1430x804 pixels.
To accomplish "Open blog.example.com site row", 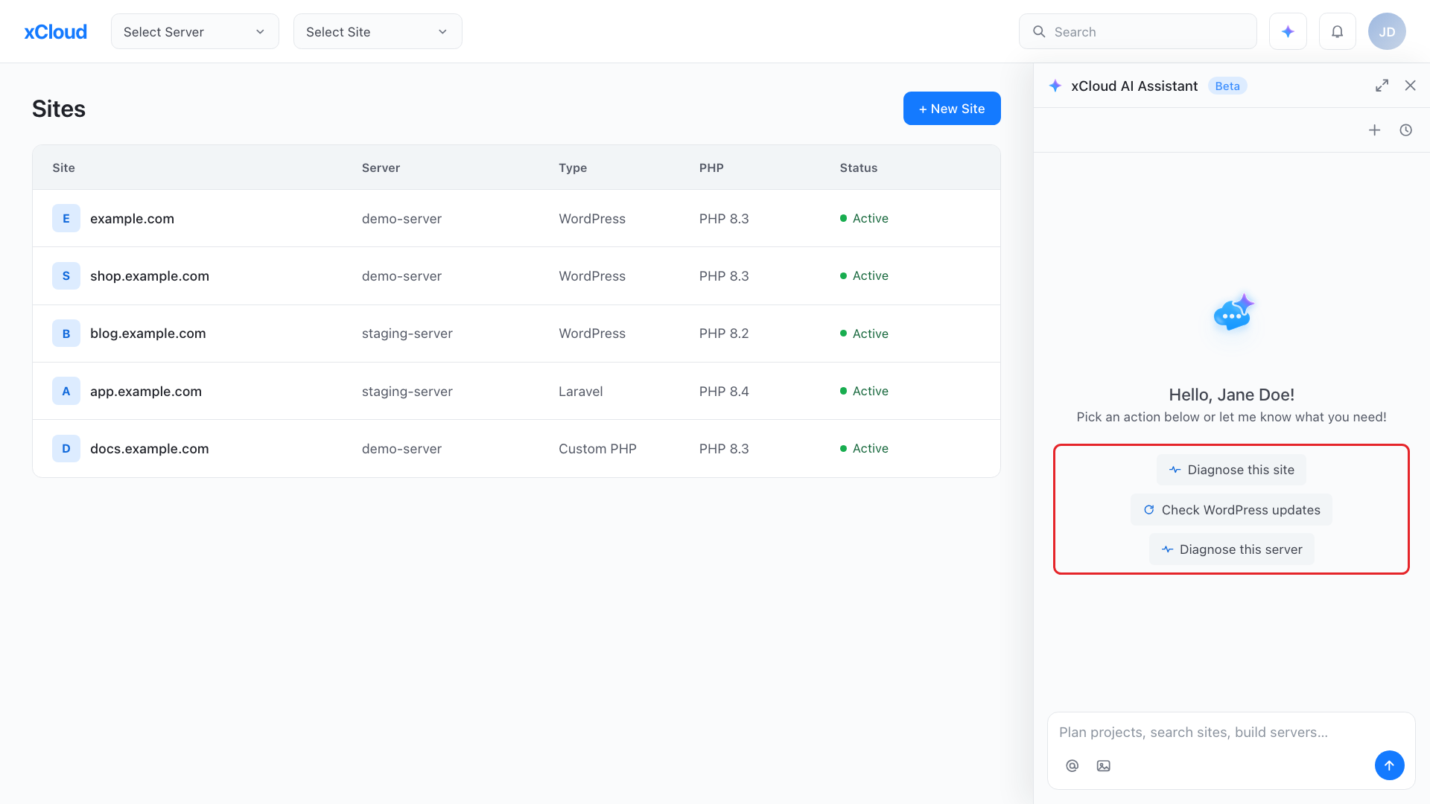I will click(x=516, y=334).
